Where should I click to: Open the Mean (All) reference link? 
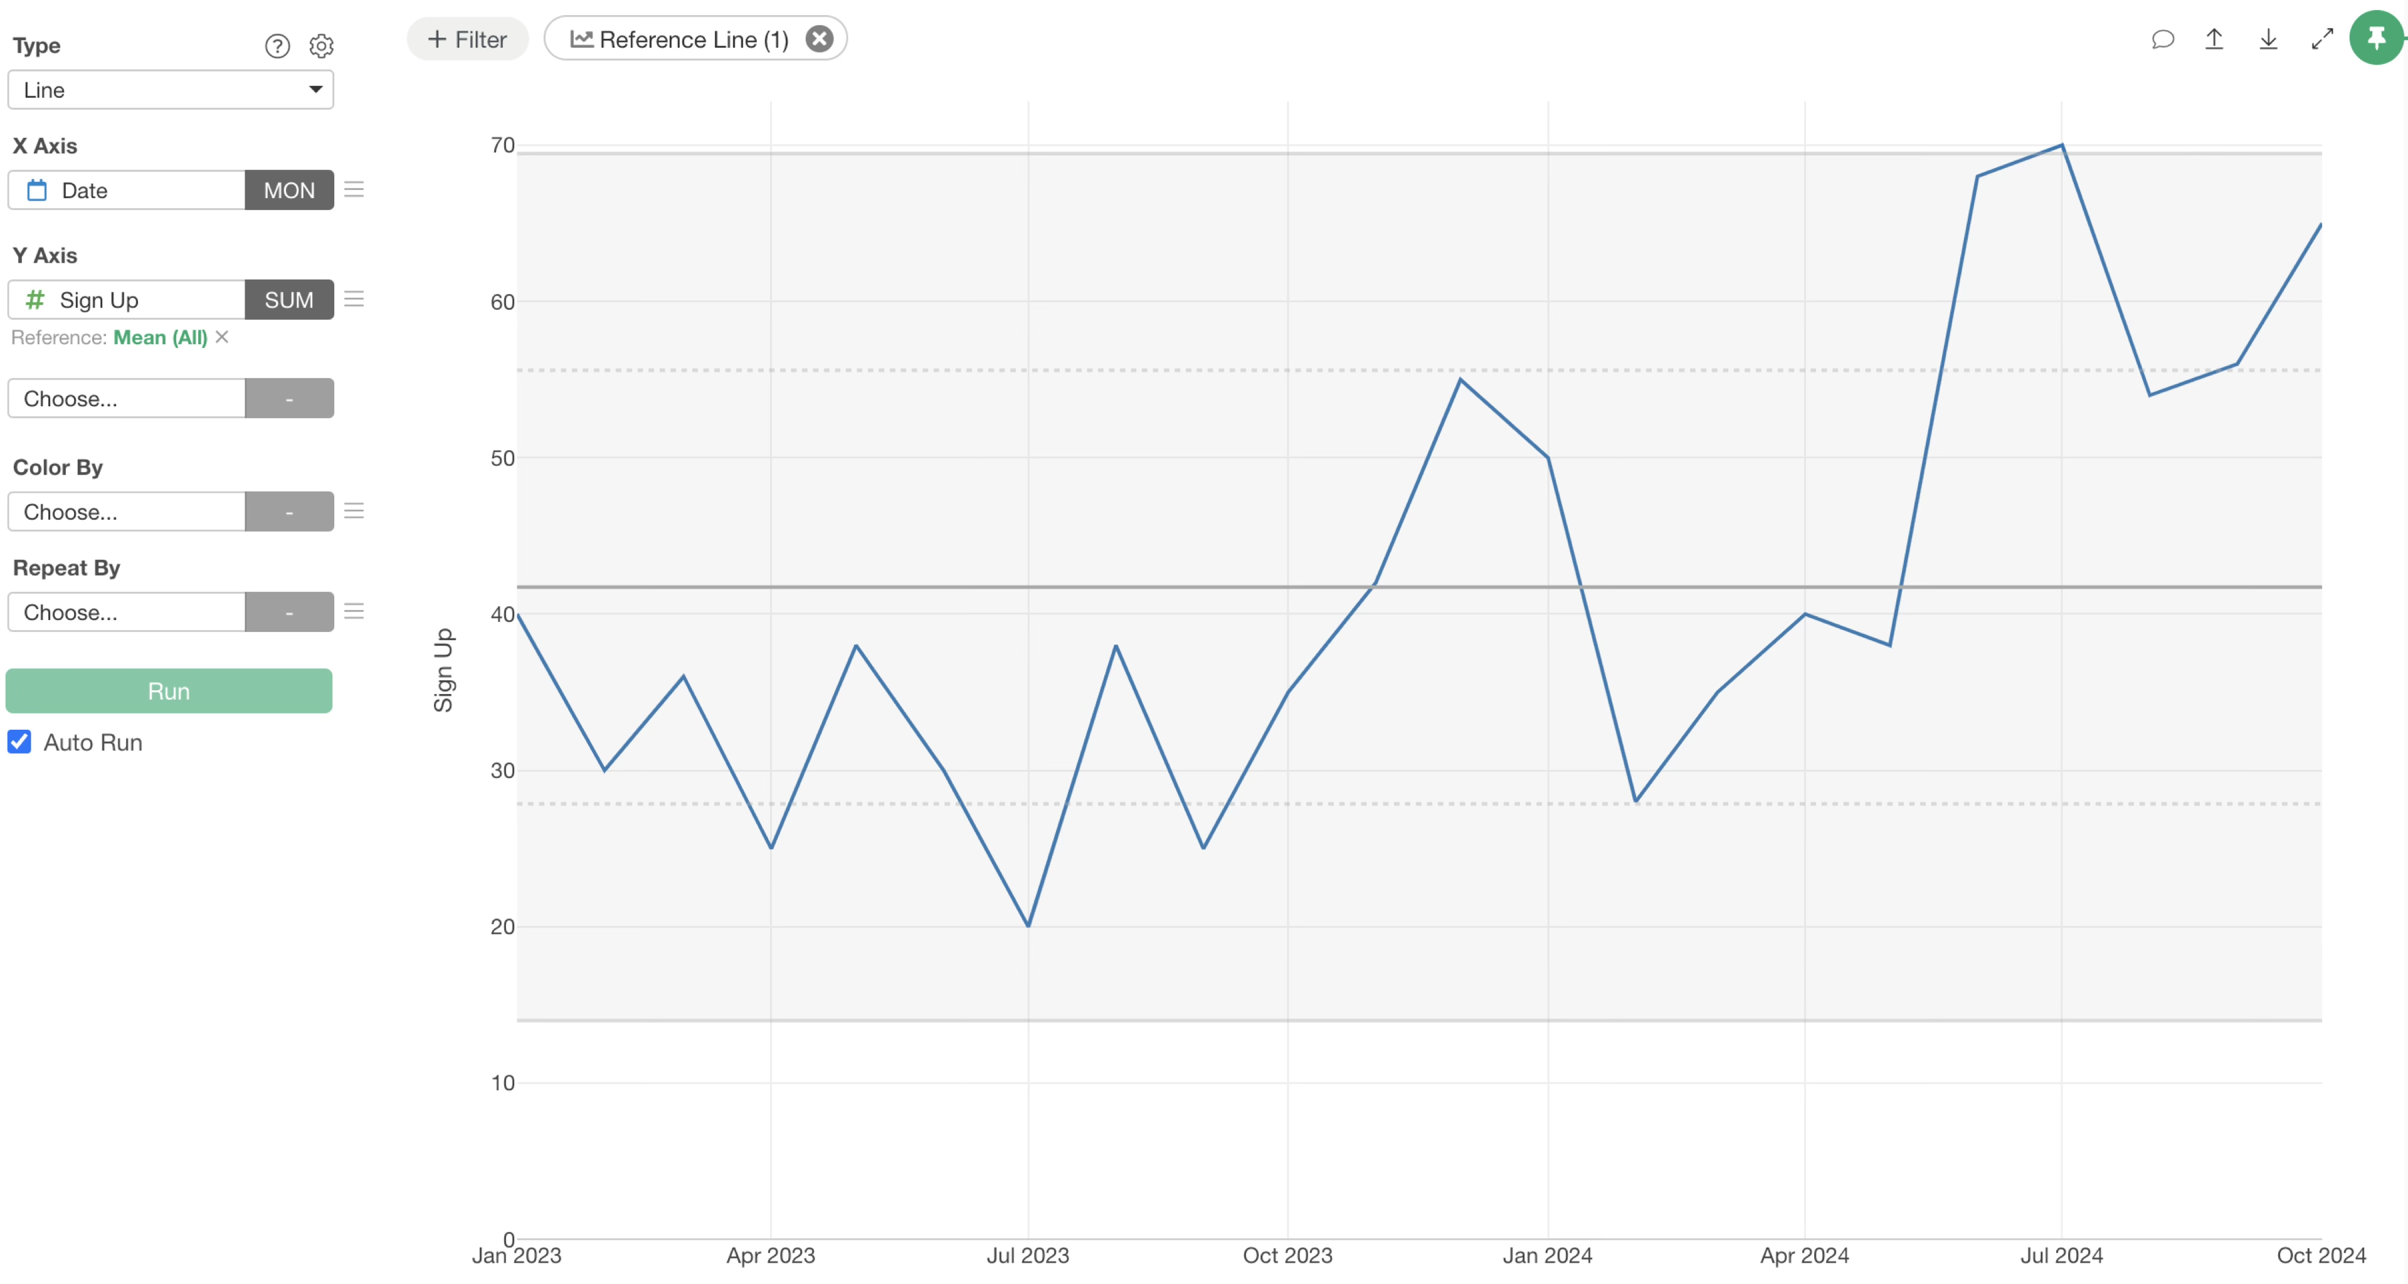(x=160, y=337)
